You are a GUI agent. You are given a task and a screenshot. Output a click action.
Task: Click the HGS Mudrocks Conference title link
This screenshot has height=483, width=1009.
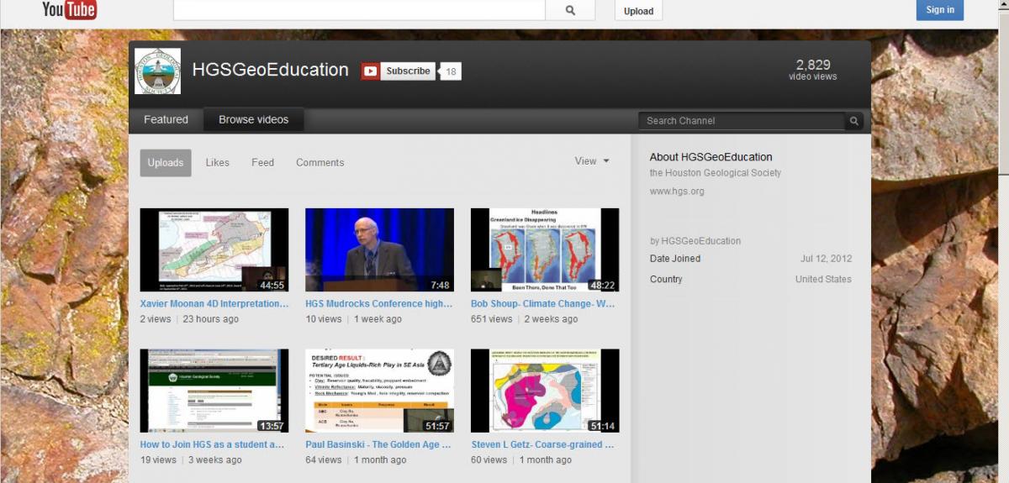(379, 304)
